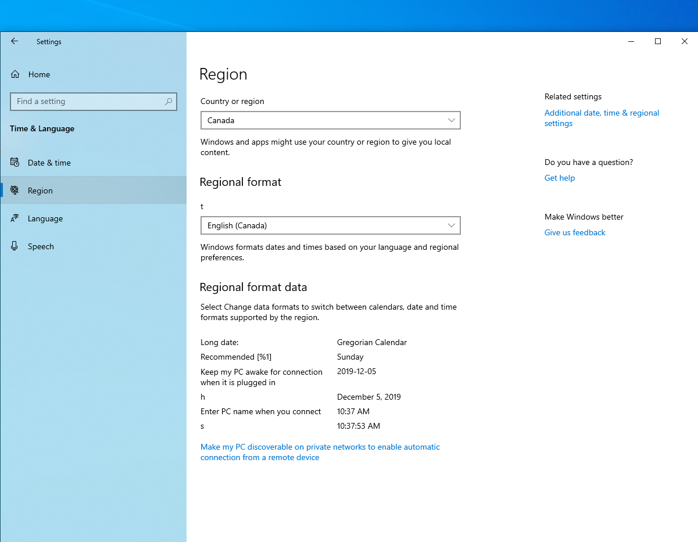Viewport: 698px width, 542px height.
Task: Click Enter PC name when you connect
Action: coord(261,411)
